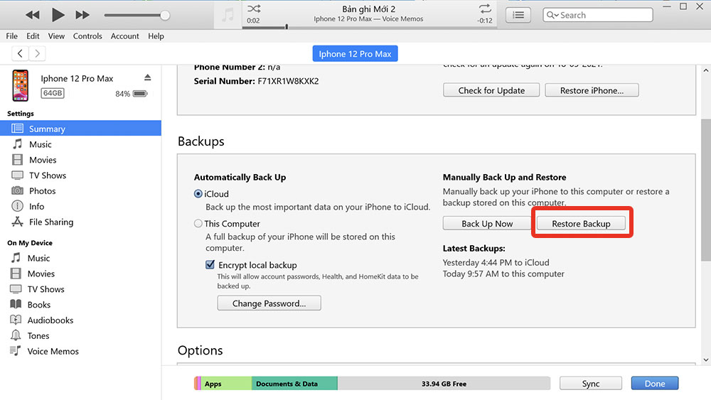Toggle repeat playback icon
711x400 pixels.
pyautogui.click(x=485, y=9)
